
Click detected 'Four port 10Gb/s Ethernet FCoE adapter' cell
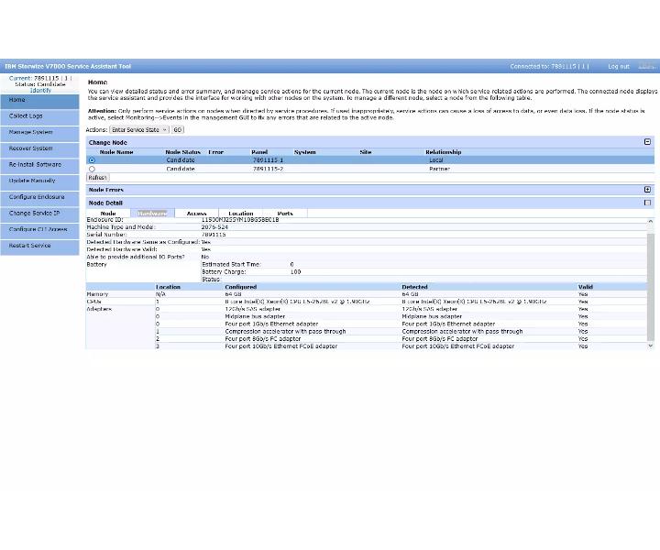point(458,346)
